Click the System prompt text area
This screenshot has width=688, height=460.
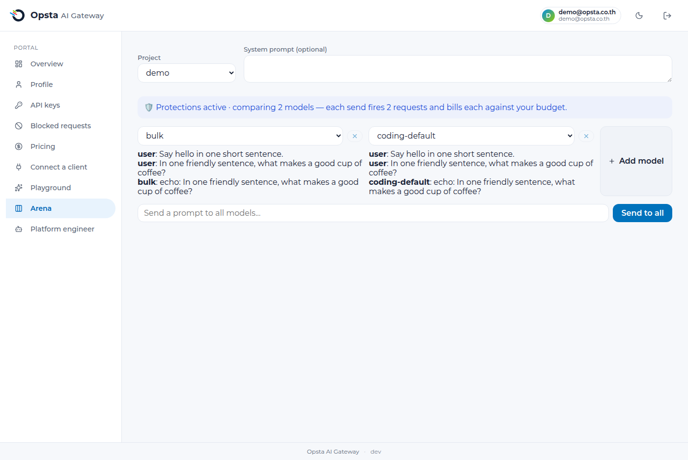tap(458, 69)
